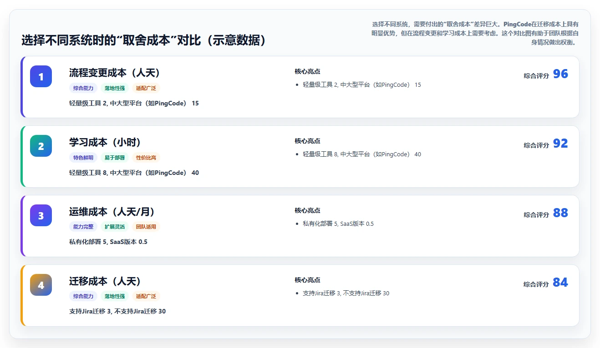600x348 pixels.
Task: Click 核心亮点 heading in the 学习成本 card
Action: coord(307,141)
